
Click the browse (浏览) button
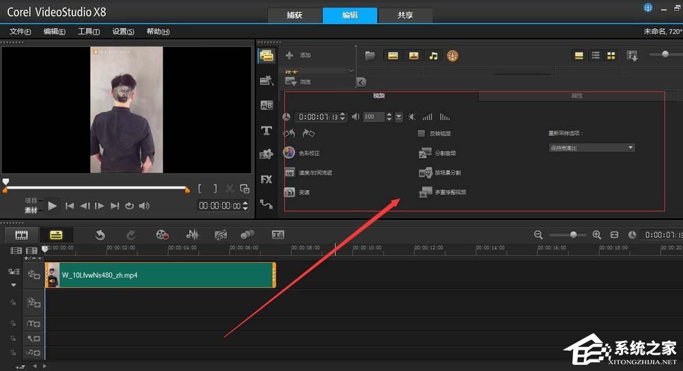pos(298,81)
